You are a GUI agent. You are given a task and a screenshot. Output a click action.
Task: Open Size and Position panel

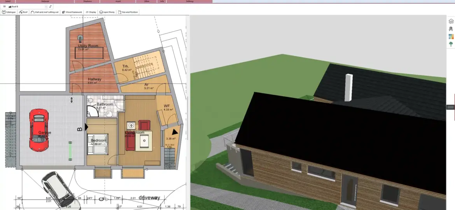click(128, 12)
